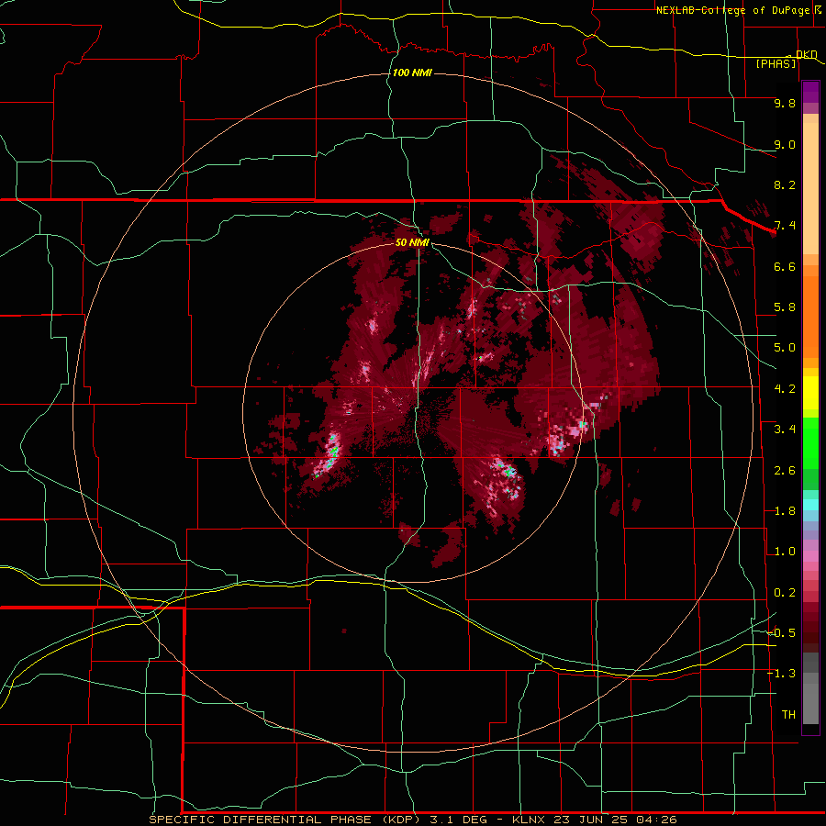Image resolution: width=826 pixels, height=826 pixels.
Task: Click the 6.6 scale value
Action: pyautogui.click(x=785, y=266)
